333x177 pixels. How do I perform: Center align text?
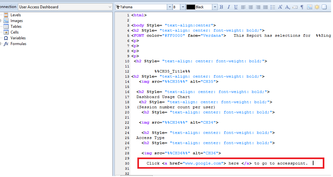[251, 7]
